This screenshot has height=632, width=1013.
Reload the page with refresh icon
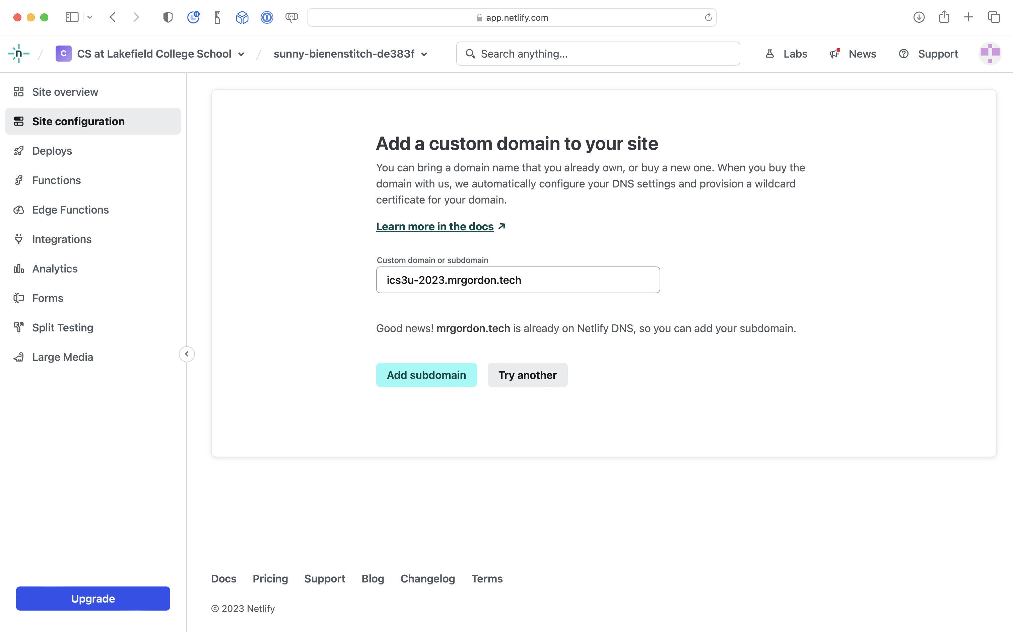pos(708,17)
